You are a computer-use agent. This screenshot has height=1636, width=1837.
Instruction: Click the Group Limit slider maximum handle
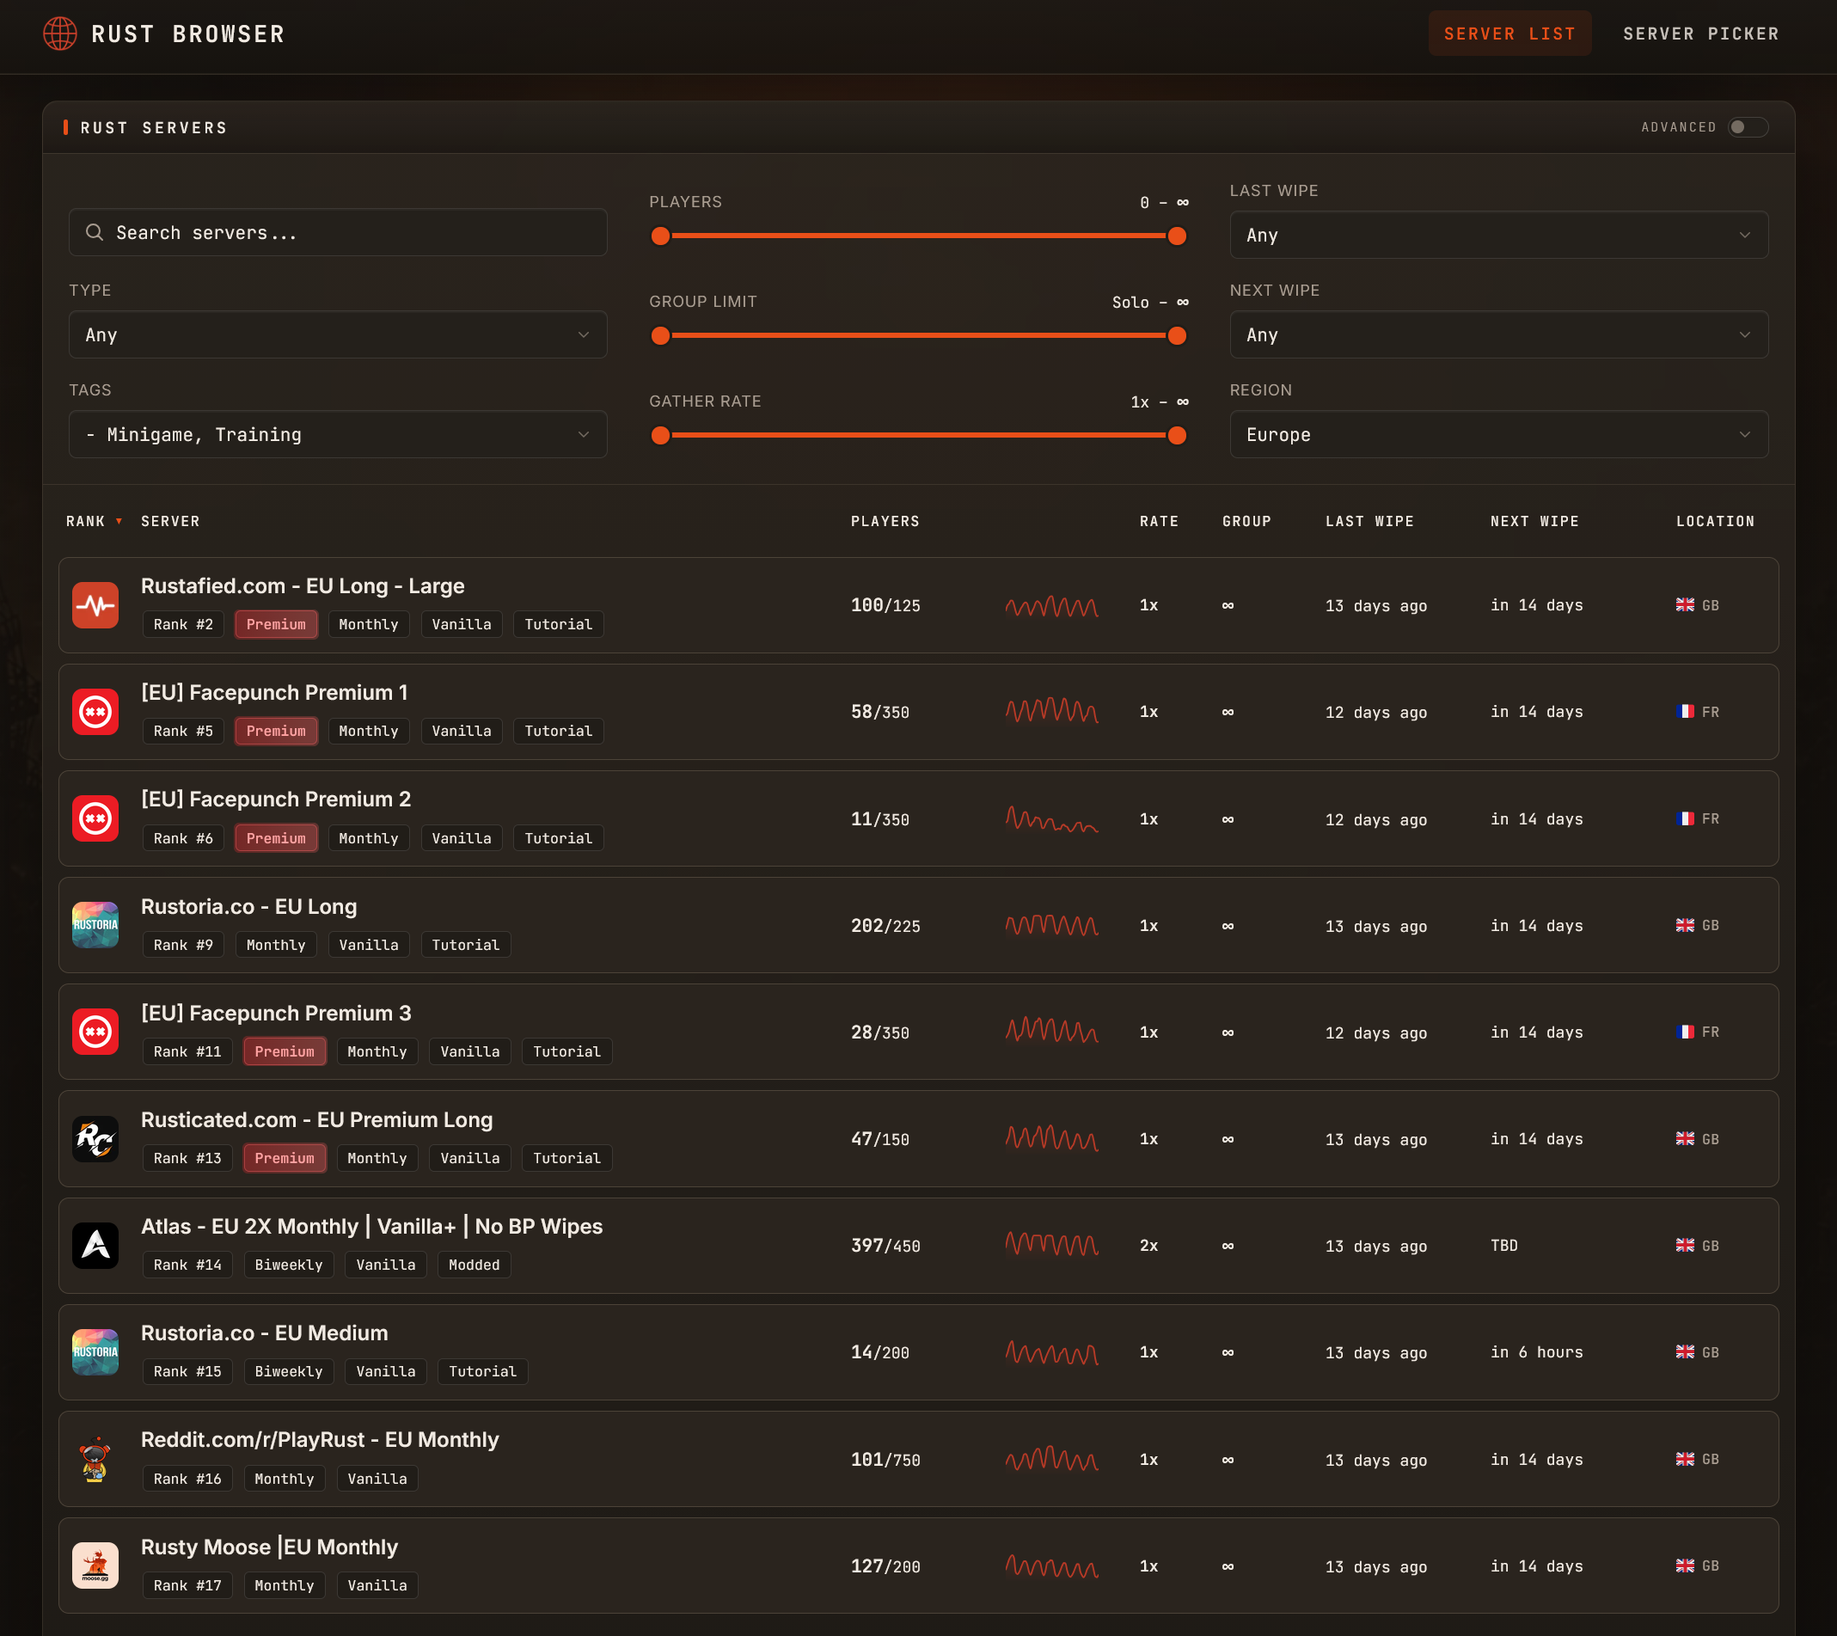coord(1178,336)
